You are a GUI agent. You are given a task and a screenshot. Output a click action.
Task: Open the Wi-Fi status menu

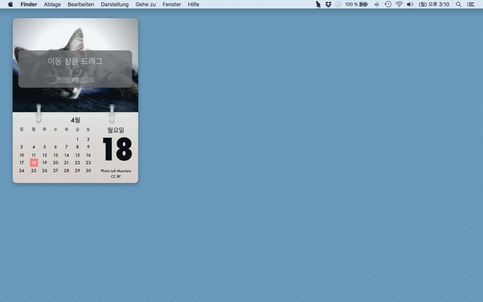click(x=399, y=4)
